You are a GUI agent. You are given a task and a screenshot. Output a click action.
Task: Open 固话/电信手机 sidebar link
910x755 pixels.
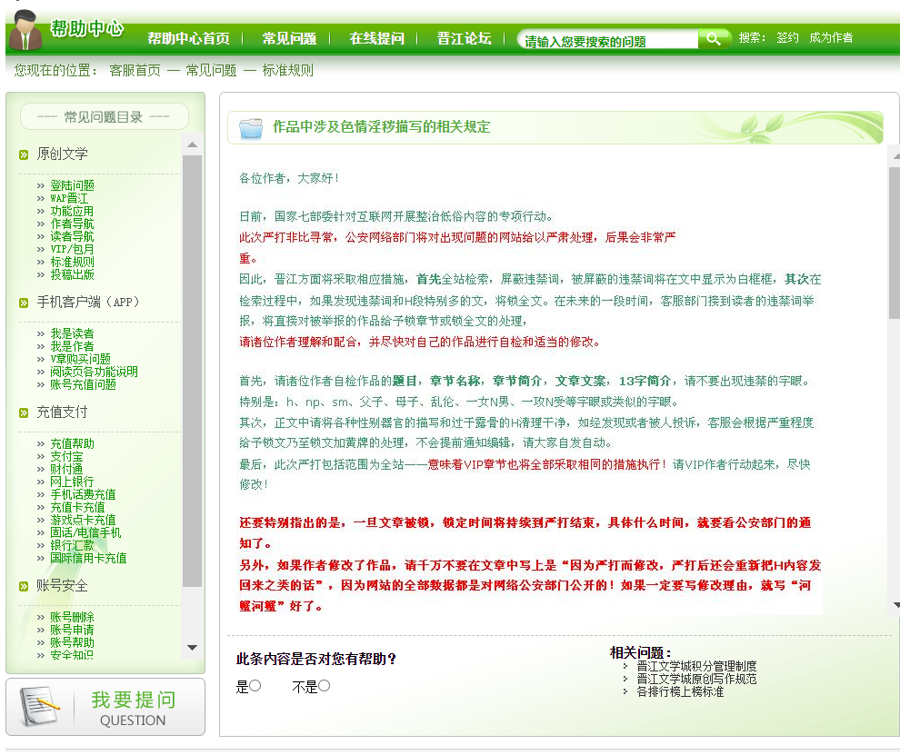click(x=85, y=533)
